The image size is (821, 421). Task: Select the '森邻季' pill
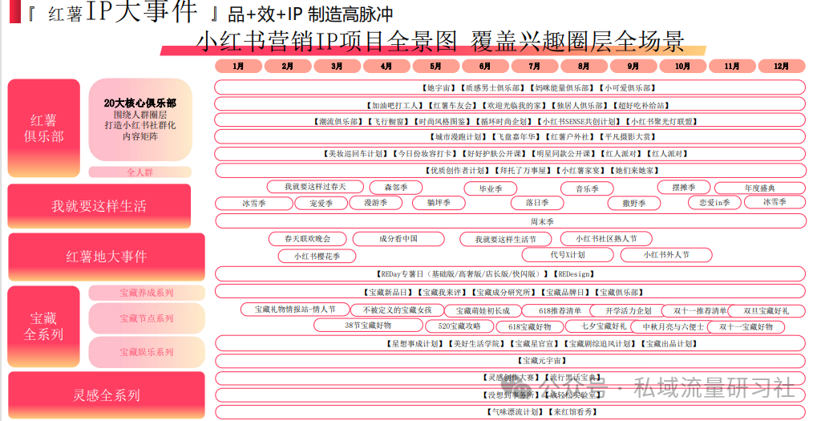(396, 187)
